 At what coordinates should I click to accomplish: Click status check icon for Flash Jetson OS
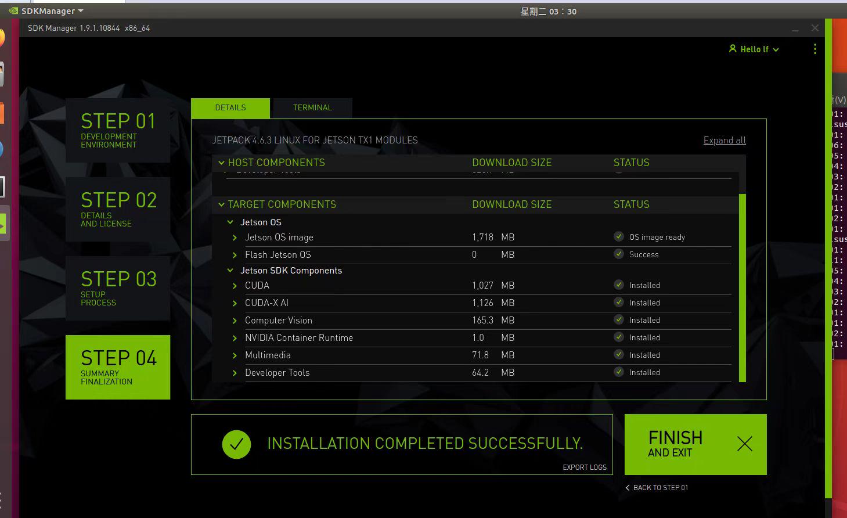pyautogui.click(x=619, y=254)
